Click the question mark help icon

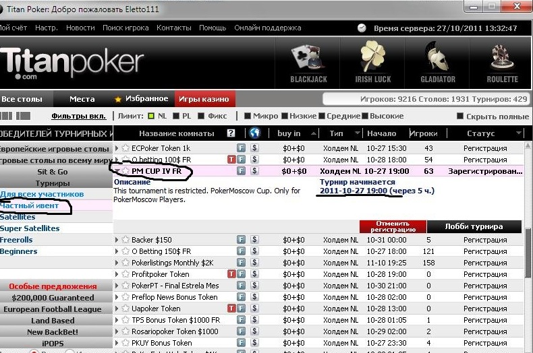[231, 133]
